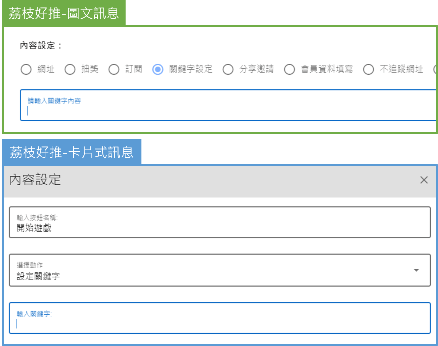Viewport: 438px width, 346px height.
Task: Click the 開始遊戲 text in the name field
Action: (x=34, y=228)
